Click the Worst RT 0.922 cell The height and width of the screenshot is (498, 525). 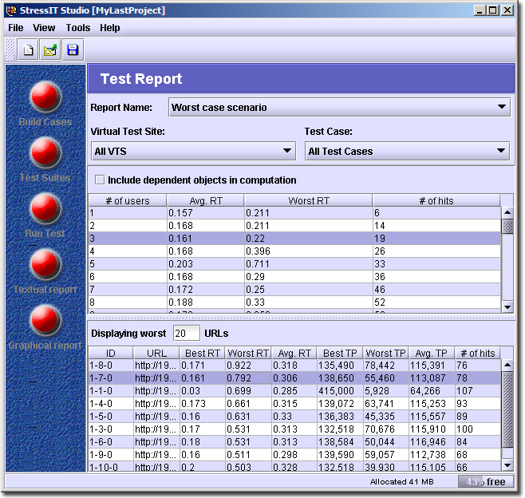248,366
